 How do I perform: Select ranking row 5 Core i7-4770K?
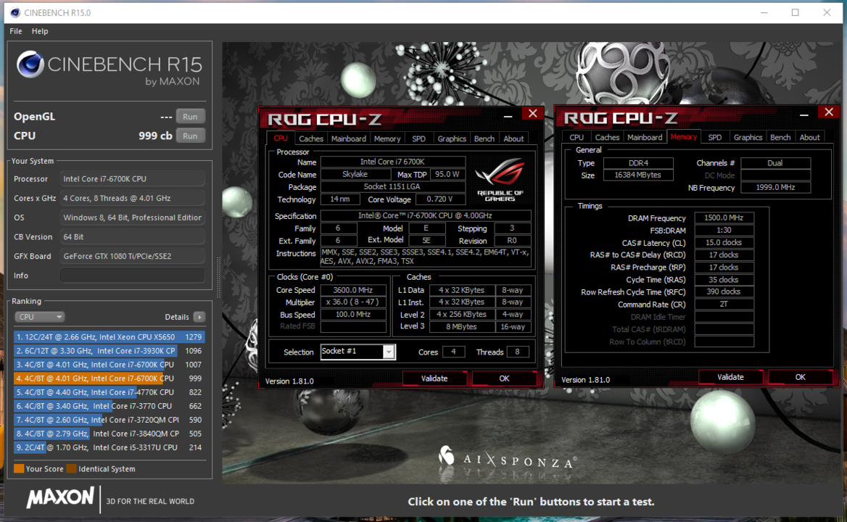click(109, 392)
